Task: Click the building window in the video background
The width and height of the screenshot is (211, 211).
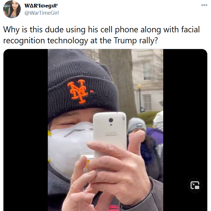Action: point(147,72)
